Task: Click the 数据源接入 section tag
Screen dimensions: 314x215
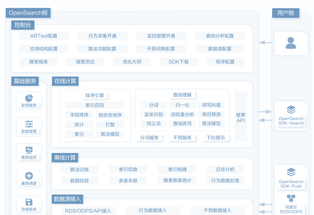Action: [x=67, y=199]
